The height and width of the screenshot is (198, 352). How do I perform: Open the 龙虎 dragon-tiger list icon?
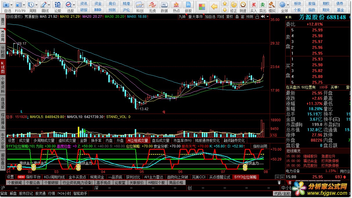(x=152, y=5)
